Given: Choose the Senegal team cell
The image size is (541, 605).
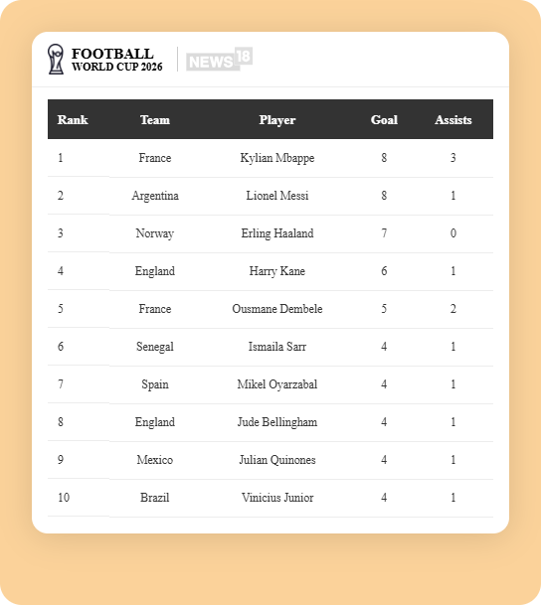Looking at the screenshot, I should [x=155, y=347].
